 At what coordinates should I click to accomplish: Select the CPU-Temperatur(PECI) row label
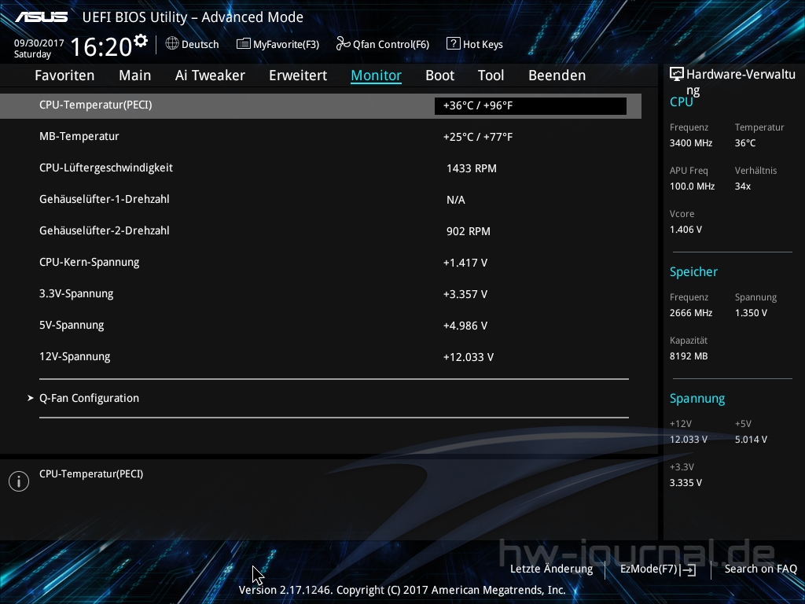[x=95, y=105]
